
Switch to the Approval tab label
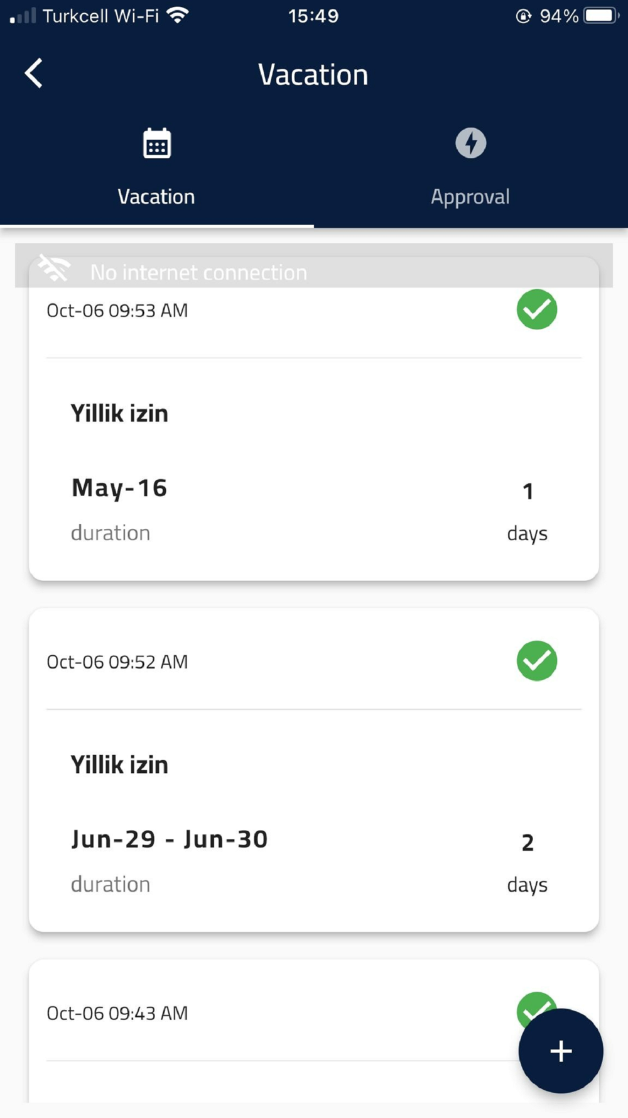click(470, 197)
